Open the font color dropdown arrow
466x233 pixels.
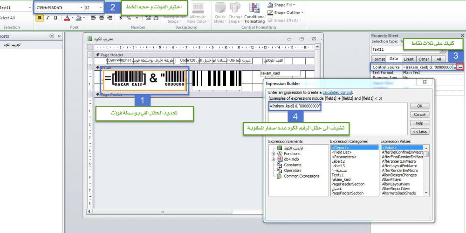pyautogui.click(x=72, y=18)
